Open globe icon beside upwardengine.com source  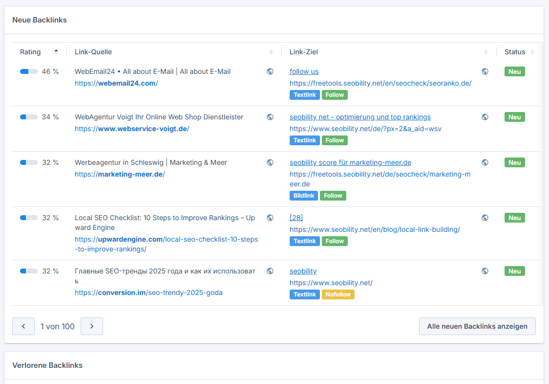pos(270,218)
